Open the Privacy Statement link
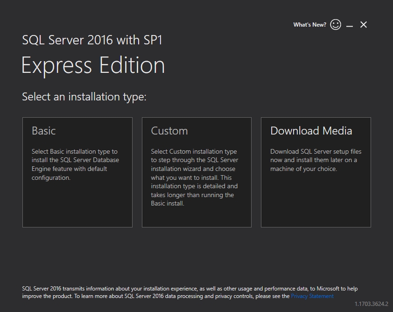 coord(312,296)
